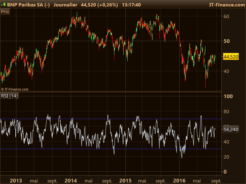Click the 13:17:40 time stamp
Screen dimensions: 246x184
click(131, 5)
